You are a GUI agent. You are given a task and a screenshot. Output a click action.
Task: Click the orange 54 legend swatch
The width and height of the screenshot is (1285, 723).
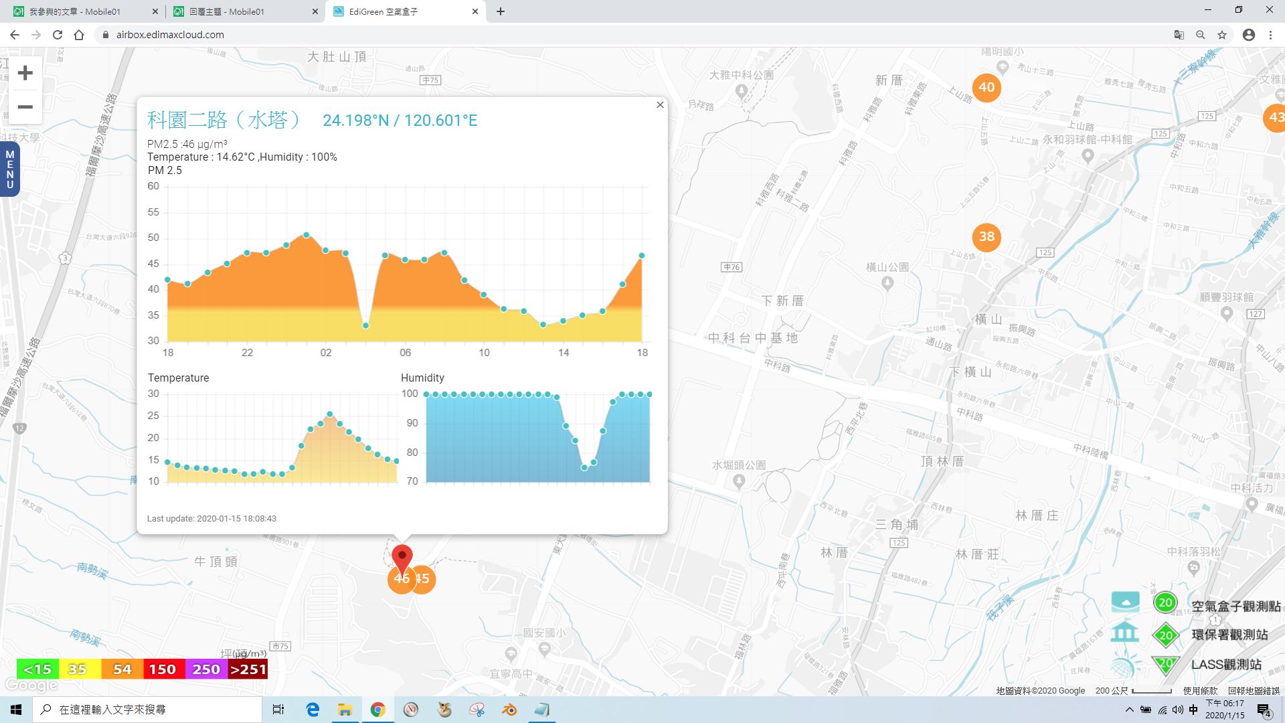(x=122, y=669)
